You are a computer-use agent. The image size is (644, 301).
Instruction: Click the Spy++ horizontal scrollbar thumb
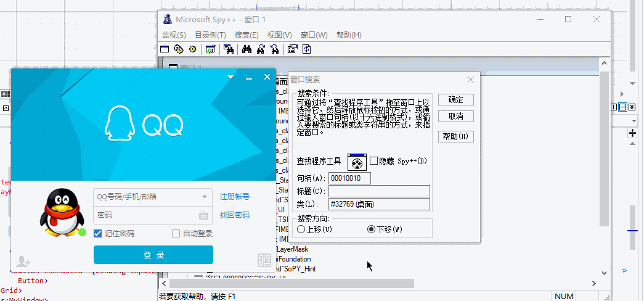tap(291, 283)
